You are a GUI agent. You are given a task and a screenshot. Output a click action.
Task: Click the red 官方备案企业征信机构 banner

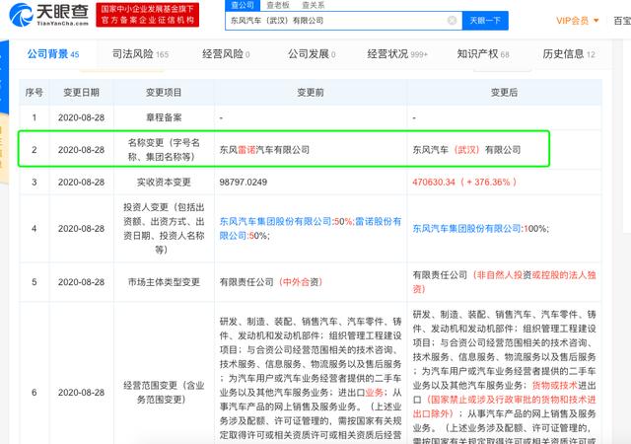[x=147, y=15]
